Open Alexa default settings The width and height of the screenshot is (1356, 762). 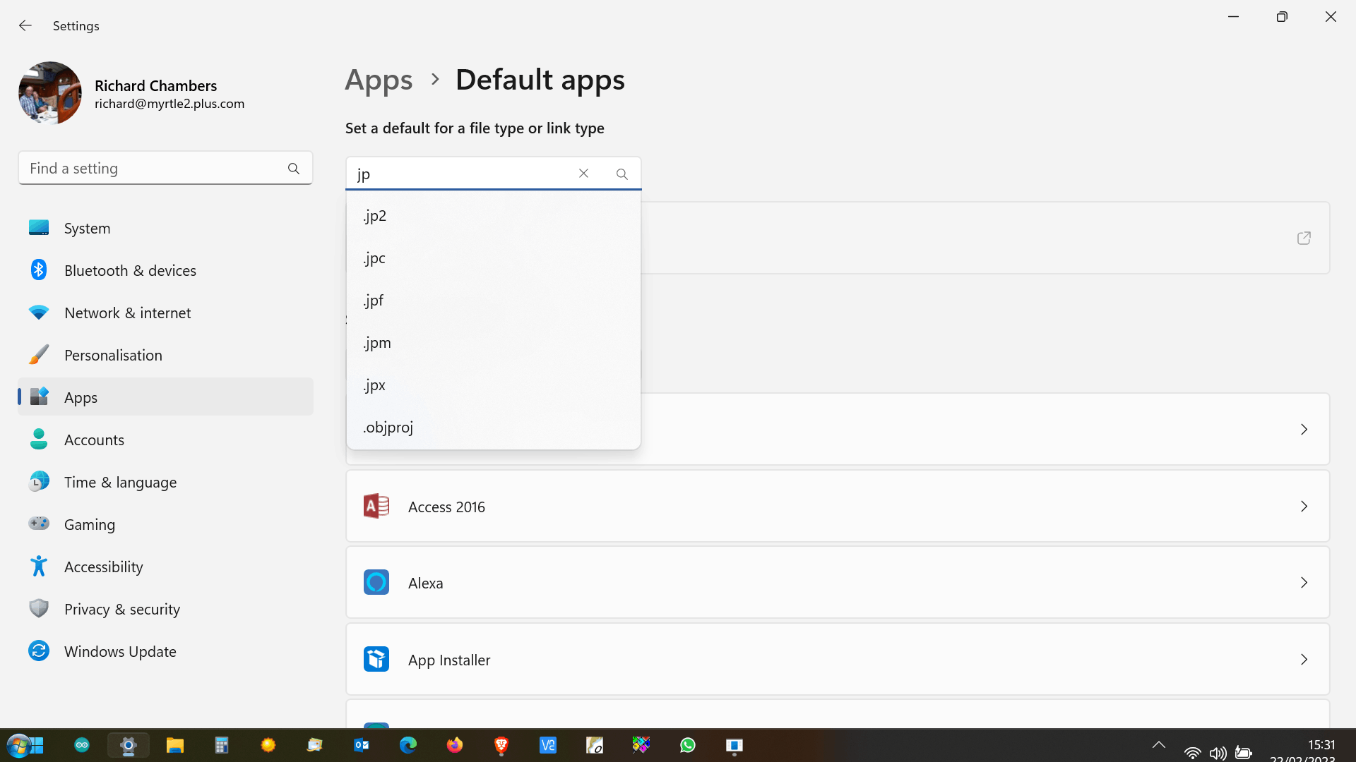tap(838, 582)
